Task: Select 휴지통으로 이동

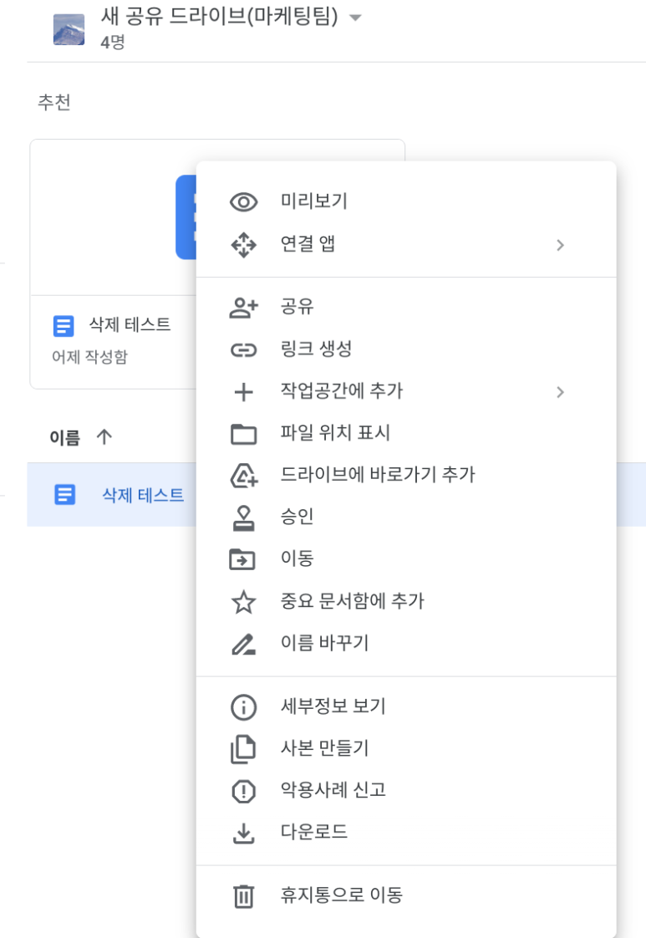Action: point(406,896)
